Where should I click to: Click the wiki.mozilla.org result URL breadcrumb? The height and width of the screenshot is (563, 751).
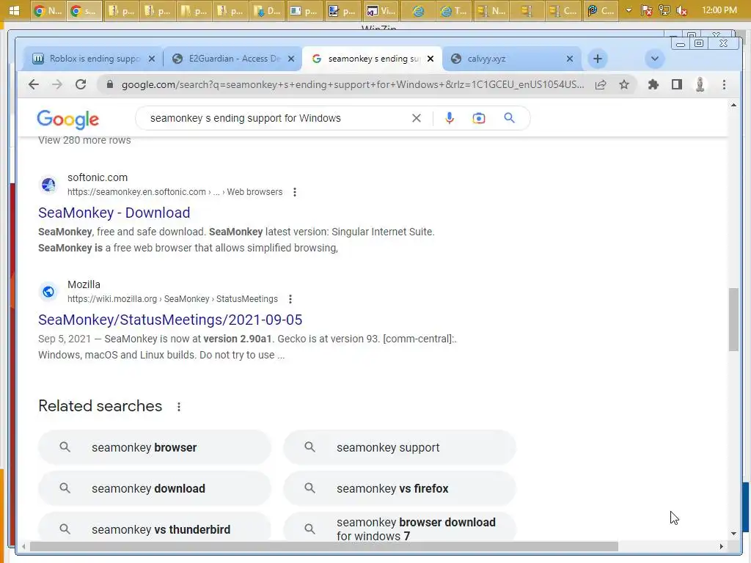(172, 299)
